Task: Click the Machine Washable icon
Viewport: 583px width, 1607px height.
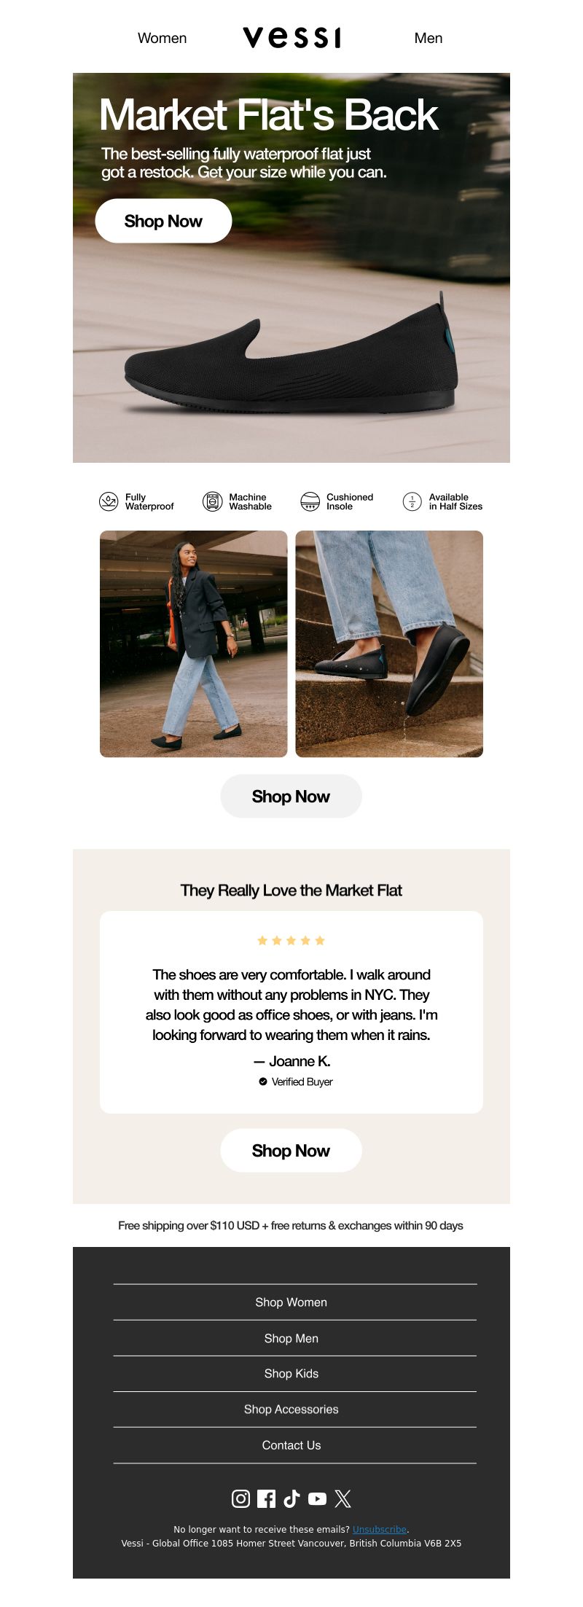Action: (x=212, y=501)
